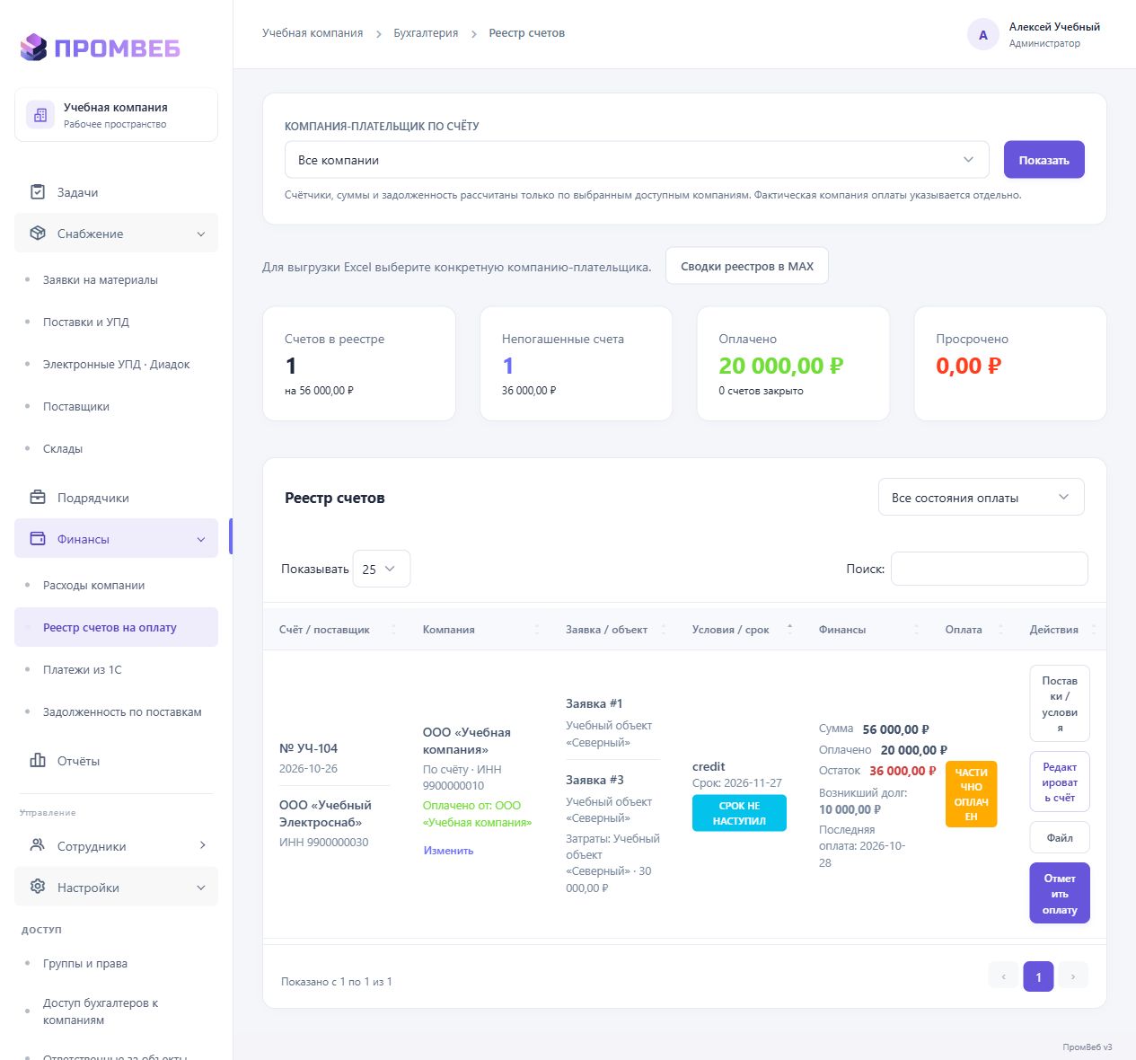Click Бухгалтерия breadcrumb
This screenshot has height=1060, width=1136.
426,33
